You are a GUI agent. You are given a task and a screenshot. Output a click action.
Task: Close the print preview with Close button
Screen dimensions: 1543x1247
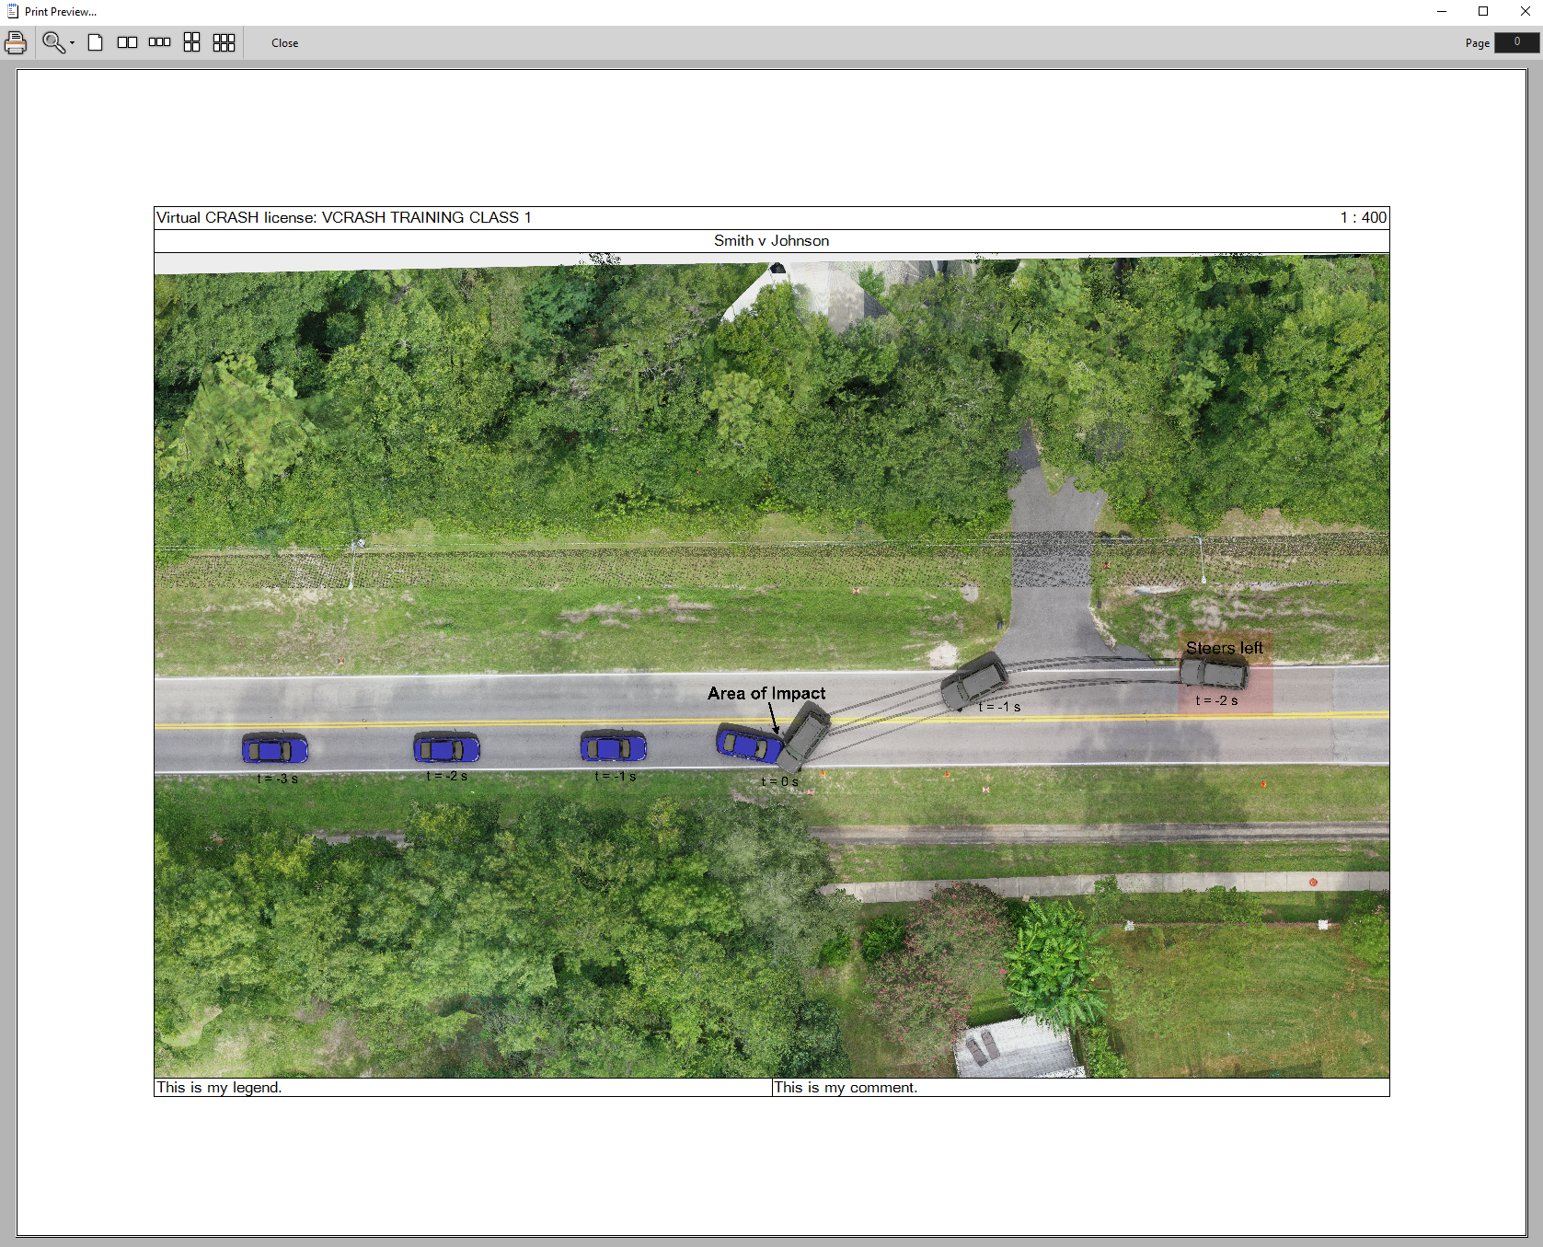(285, 43)
